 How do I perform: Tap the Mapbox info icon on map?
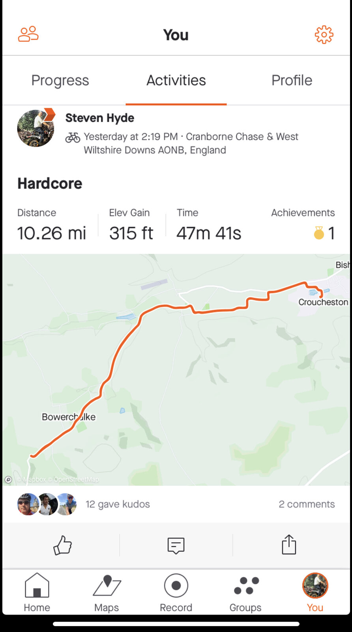coord(8,480)
